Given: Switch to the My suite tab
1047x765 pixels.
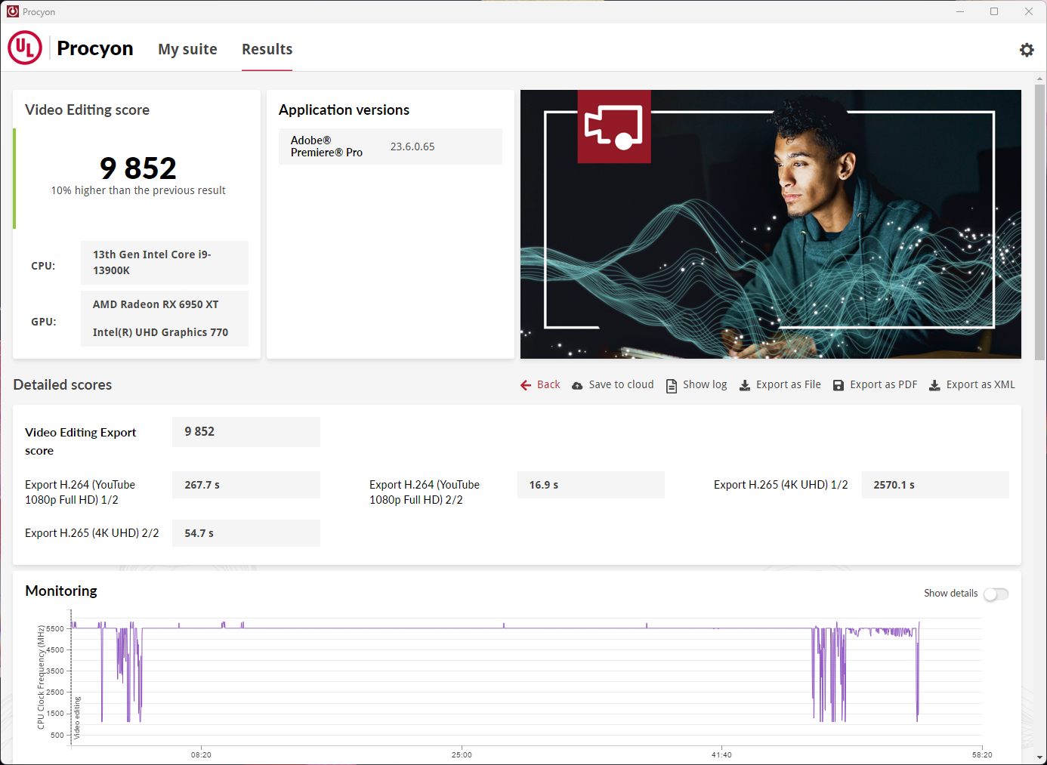Looking at the screenshot, I should (187, 49).
